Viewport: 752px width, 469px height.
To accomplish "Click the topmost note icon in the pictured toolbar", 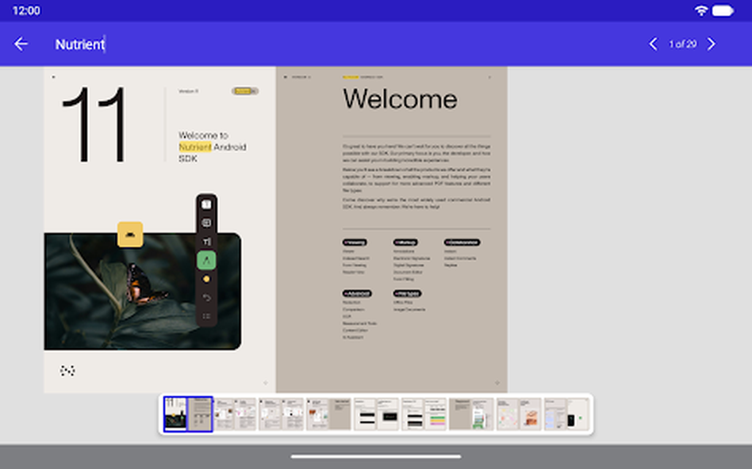I will coord(207,204).
